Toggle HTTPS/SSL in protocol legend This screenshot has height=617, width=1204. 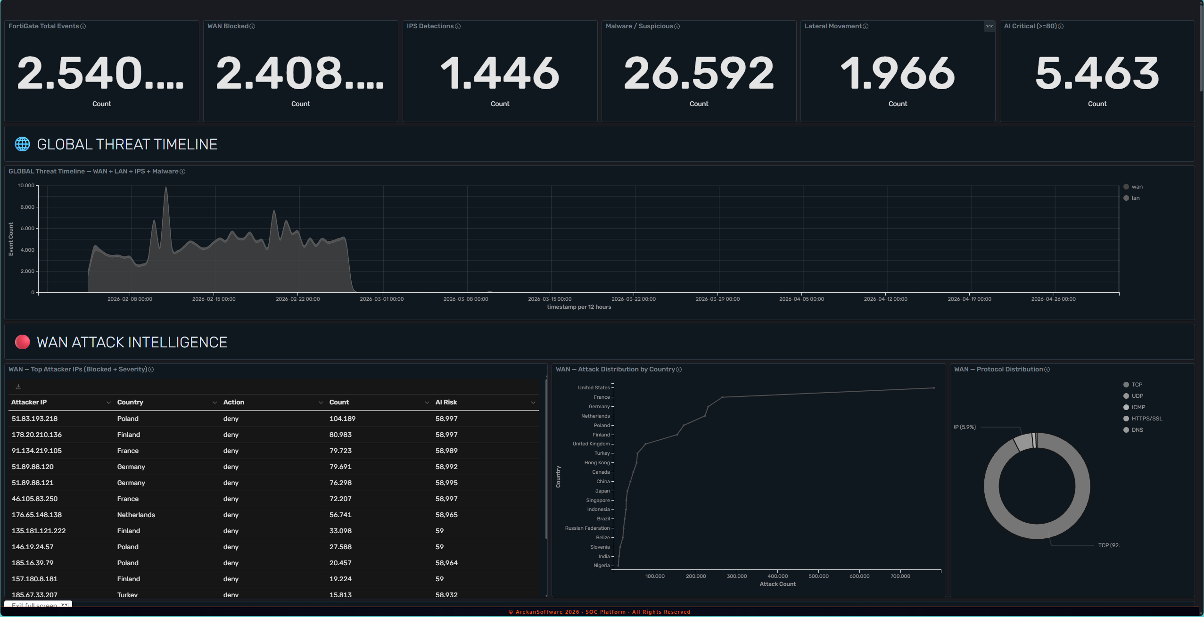[1143, 419]
